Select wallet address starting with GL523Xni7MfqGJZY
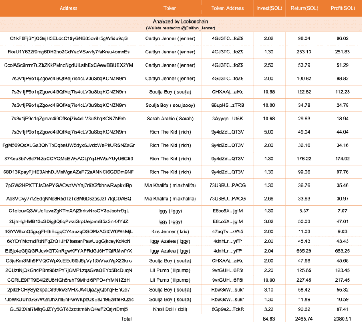The image size is (362, 322). tap(69, 309)
